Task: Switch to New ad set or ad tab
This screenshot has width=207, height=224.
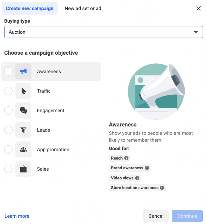Action: pyautogui.click(x=83, y=8)
